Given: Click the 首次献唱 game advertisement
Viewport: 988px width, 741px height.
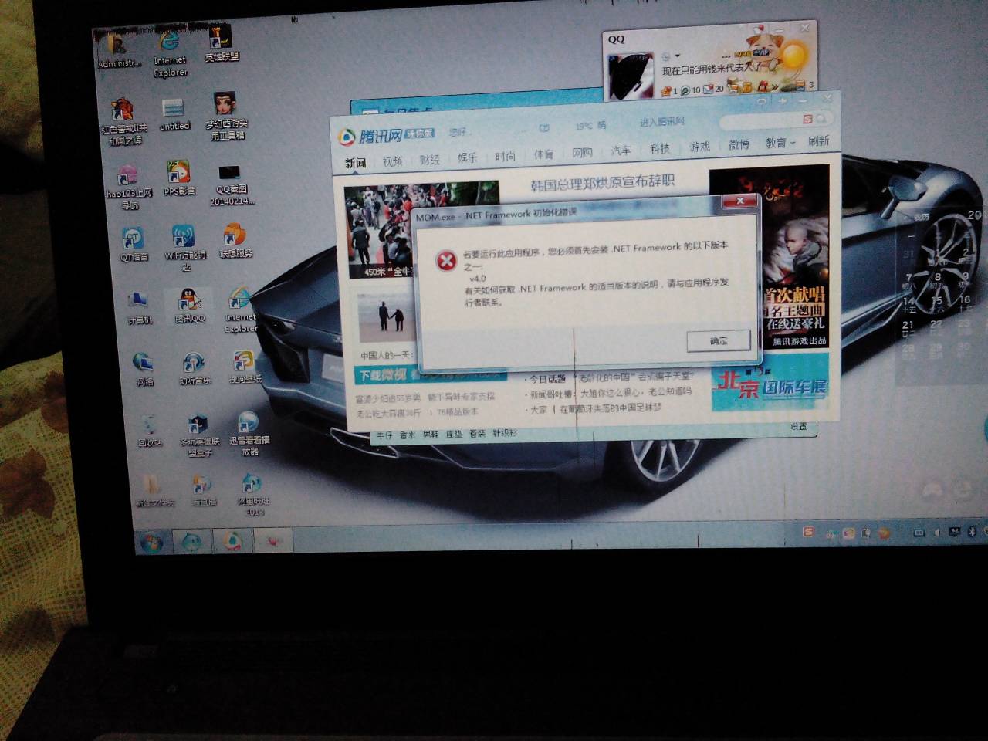Looking at the screenshot, I should coord(769,257).
